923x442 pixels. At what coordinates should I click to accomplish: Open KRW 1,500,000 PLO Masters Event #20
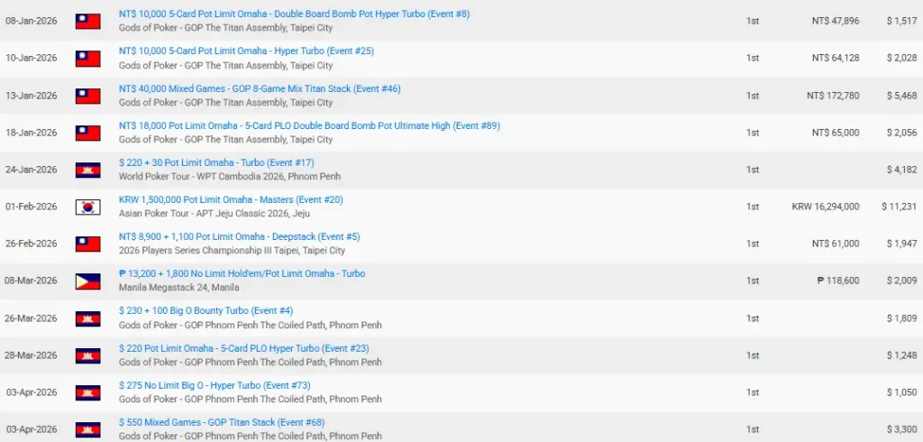(231, 199)
